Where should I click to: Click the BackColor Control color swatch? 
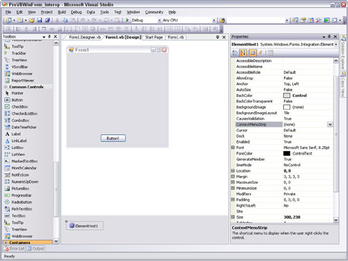click(x=287, y=95)
